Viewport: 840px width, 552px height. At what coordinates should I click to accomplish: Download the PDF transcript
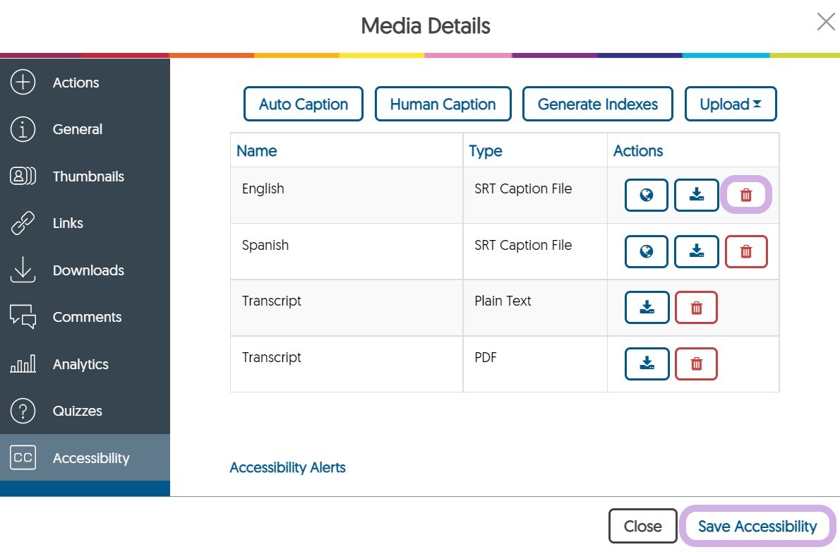[x=647, y=364]
